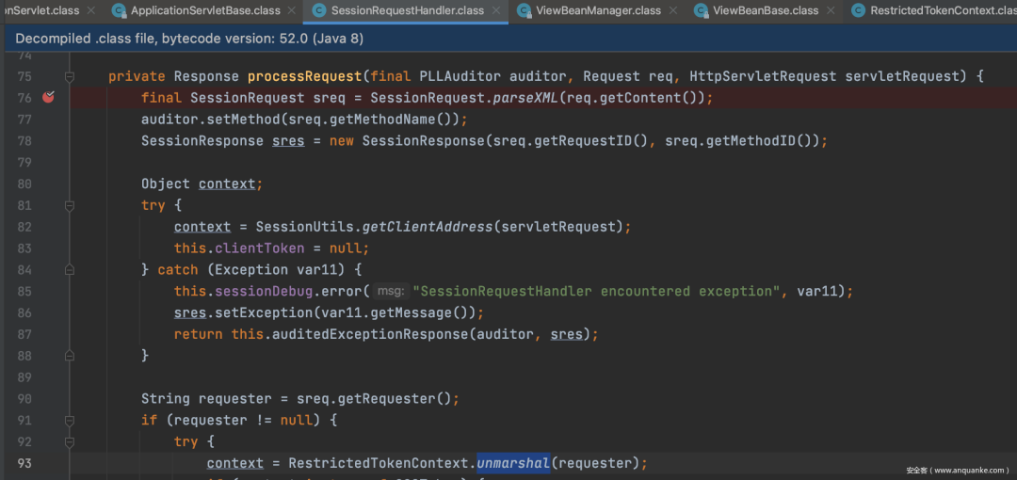Click the ViewBeanBase.class file icon
This screenshot has height=480, width=1017.
(701, 10)
